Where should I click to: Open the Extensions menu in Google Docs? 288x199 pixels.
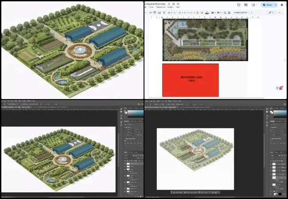point(160,7)
